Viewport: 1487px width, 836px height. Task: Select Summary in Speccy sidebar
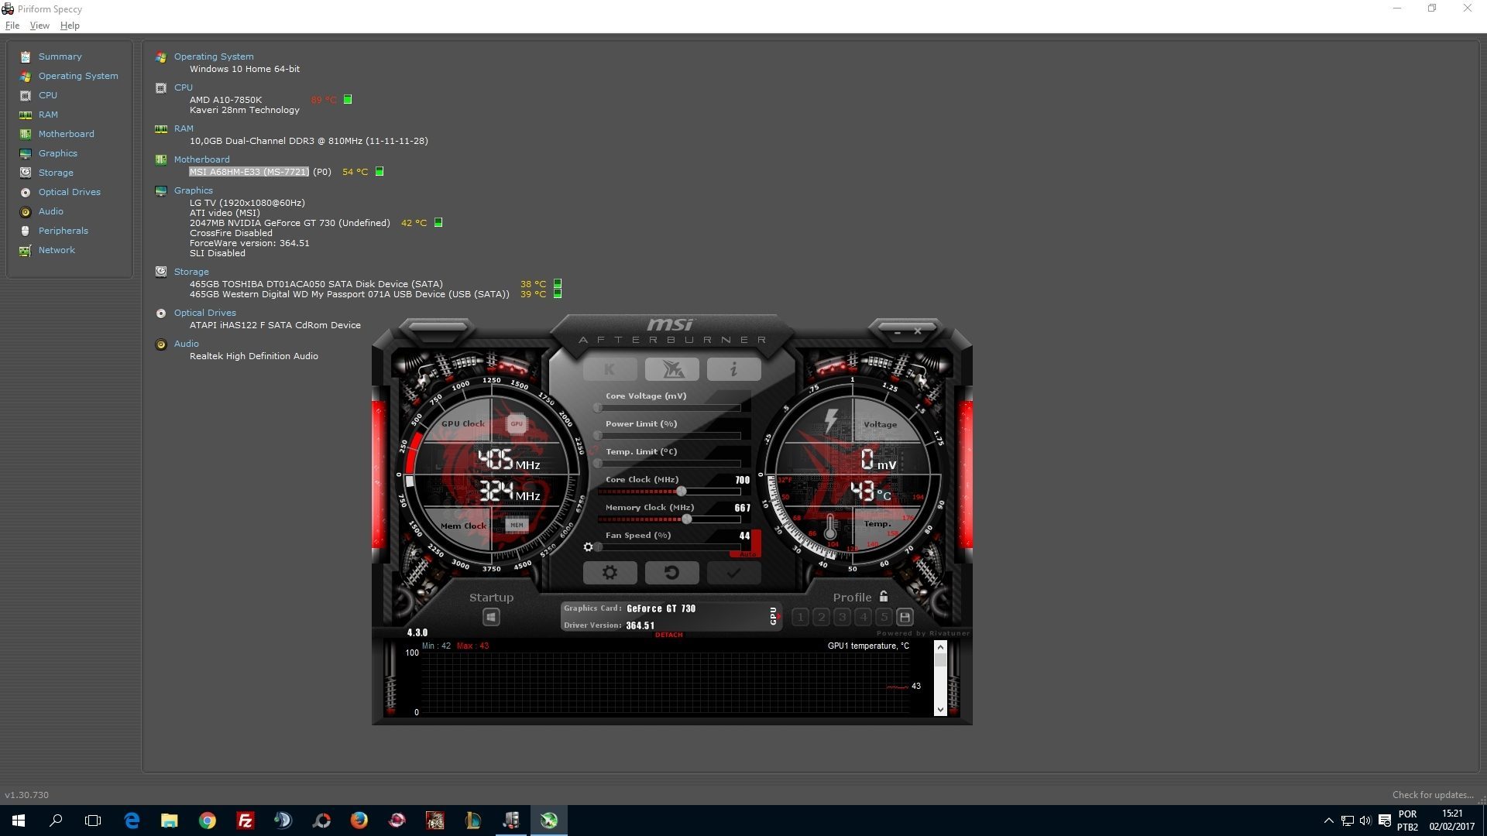pyautogui.click(x=60, y=57)
